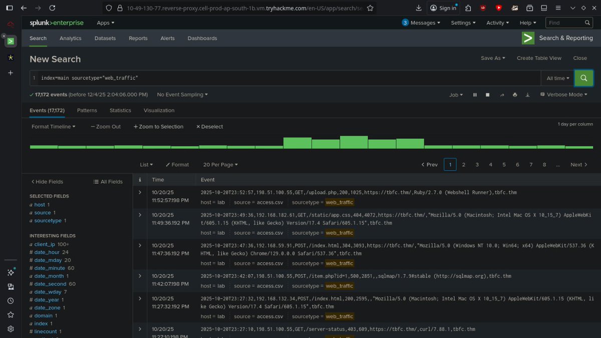Click the red YouTube shield extension icon
The width and height of the screenshot is (601, 338).
(x=498, y=8)
